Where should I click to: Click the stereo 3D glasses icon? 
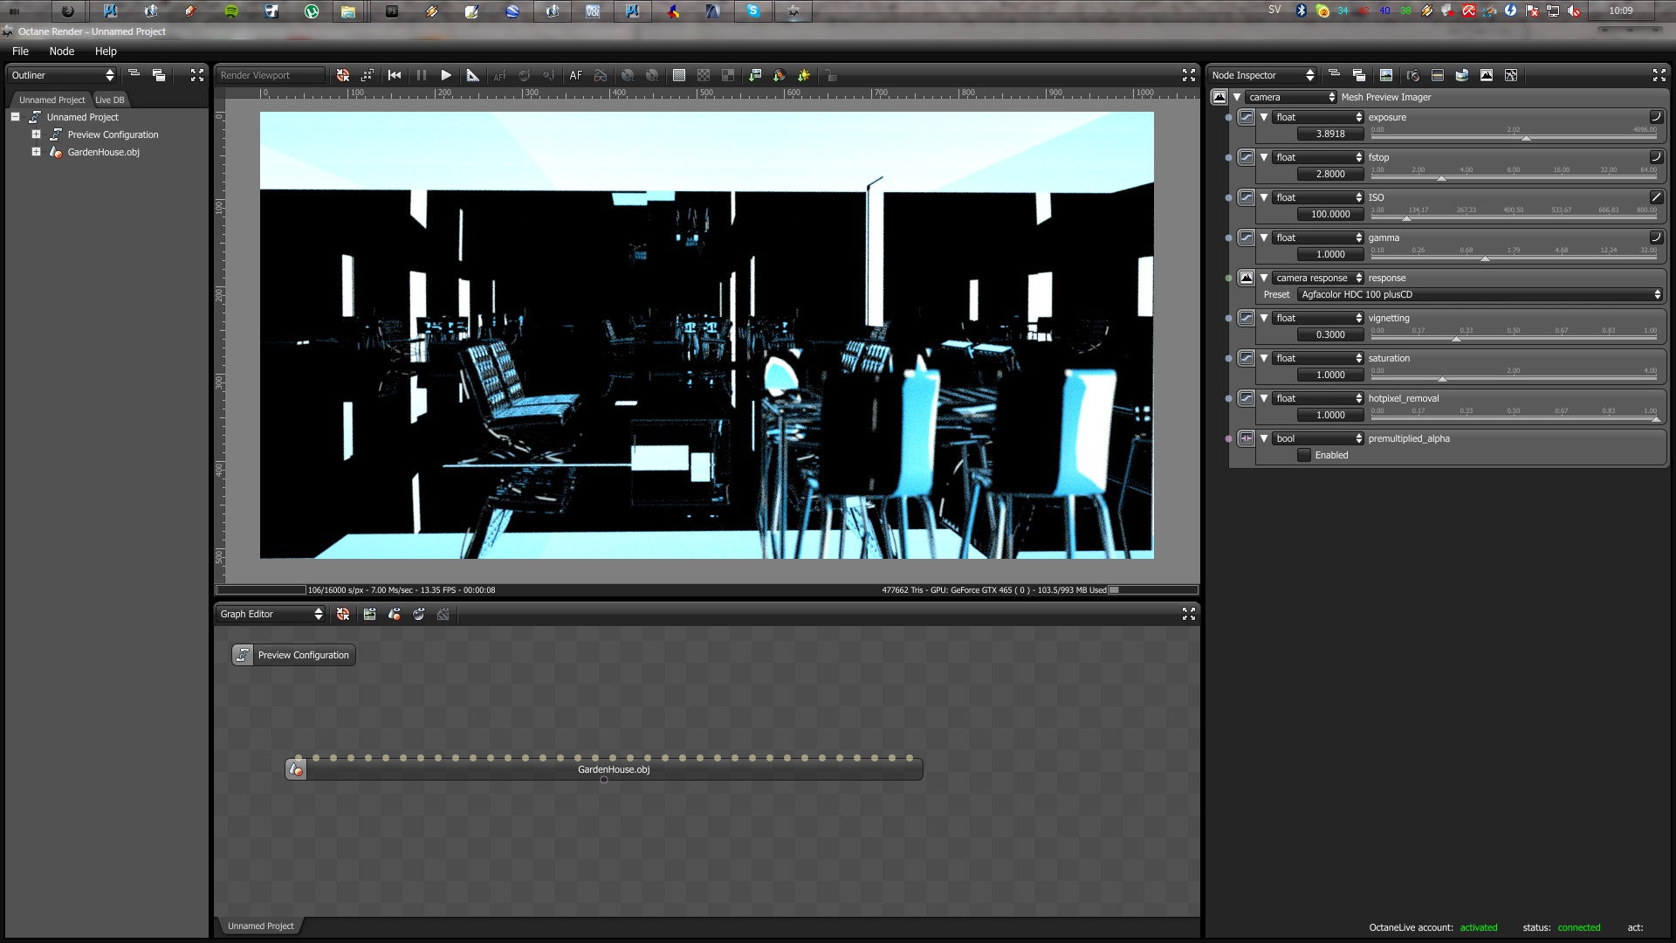tap(601, 75)
